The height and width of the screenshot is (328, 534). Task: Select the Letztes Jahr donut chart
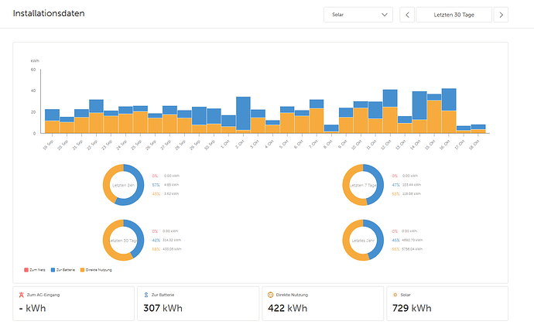click(363, 241)
